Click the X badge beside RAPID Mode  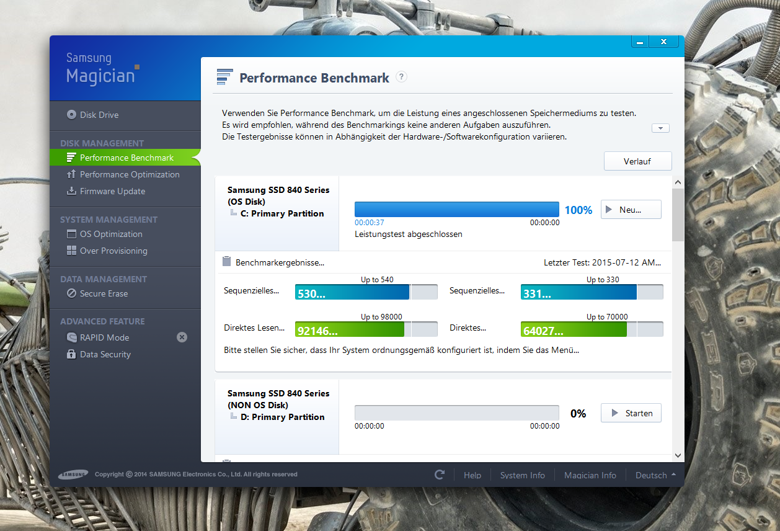(182, 337)
